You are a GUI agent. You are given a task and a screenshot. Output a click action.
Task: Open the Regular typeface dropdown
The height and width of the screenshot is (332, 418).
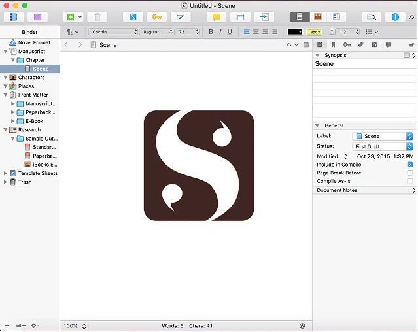click(156, 32)
